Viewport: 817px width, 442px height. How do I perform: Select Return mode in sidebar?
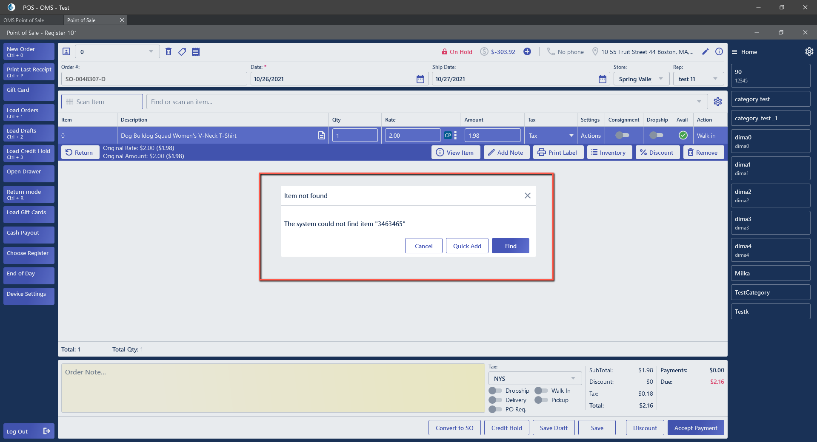click(x=29, y=194)
